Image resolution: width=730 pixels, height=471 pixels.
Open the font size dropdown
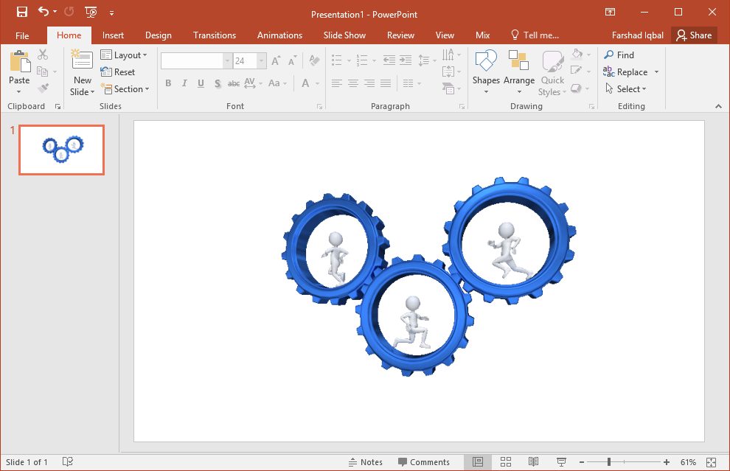pos(262,61)
